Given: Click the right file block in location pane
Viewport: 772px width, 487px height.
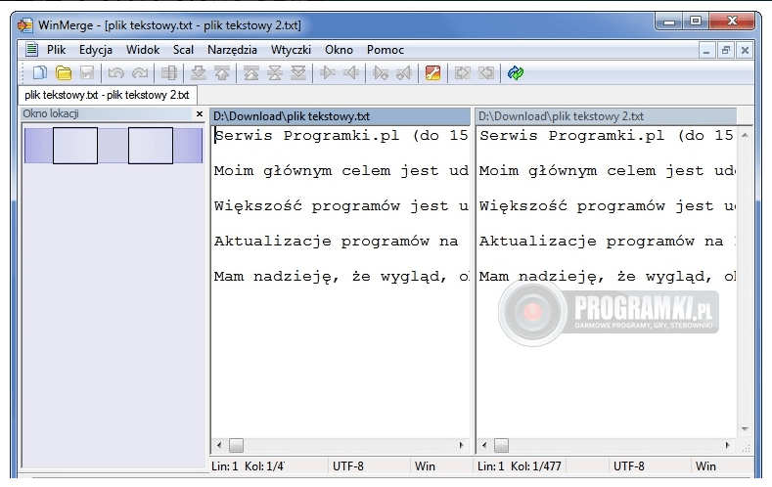Looking at the screenshot, I should pyautogui.click(x=150, y=146).
